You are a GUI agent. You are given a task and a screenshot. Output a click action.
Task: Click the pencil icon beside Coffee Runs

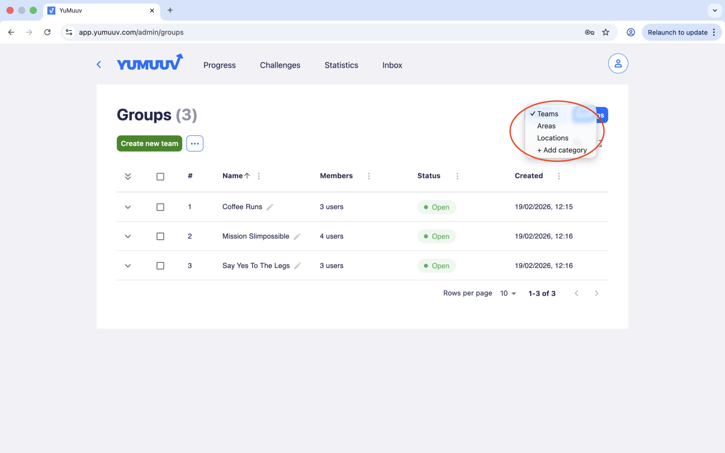tap(269, 207)
